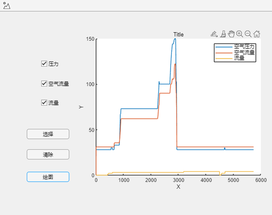The image size is (272, 215).
Task: Select the data brush tool
Action: coord(223,34)
